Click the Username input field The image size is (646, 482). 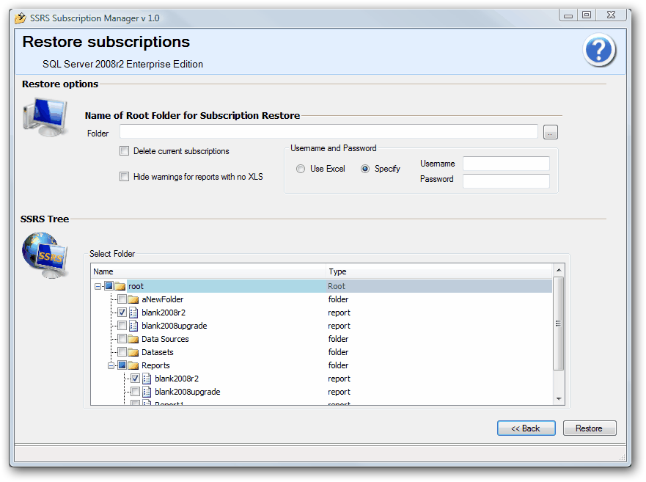506,164
